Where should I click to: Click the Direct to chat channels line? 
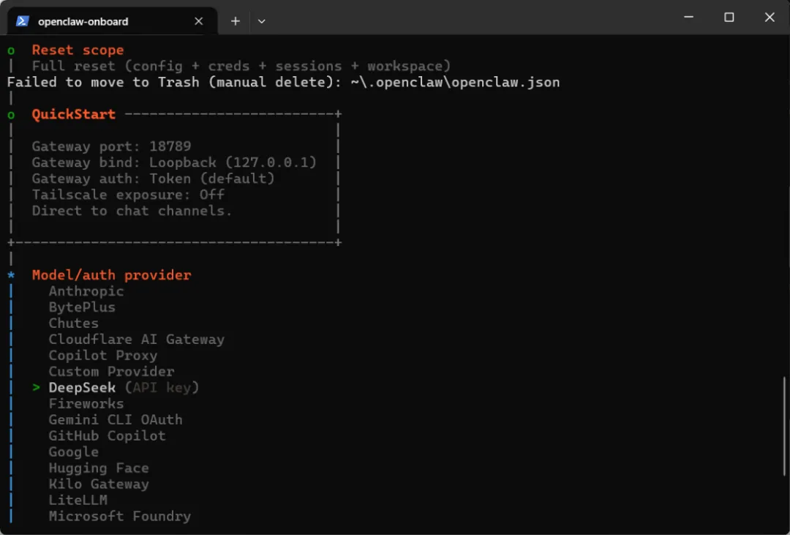(132, 211)
